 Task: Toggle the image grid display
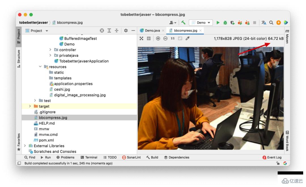click(149, 39)
